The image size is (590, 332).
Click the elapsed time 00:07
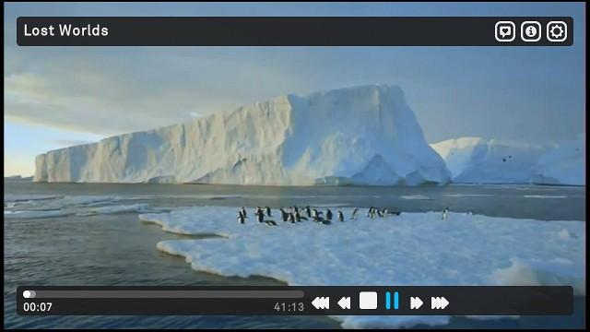[x=38, y=307]
